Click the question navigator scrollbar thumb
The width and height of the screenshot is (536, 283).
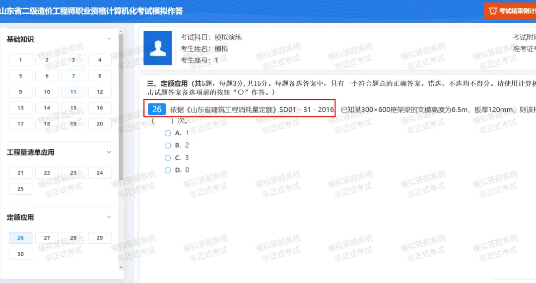121,107
